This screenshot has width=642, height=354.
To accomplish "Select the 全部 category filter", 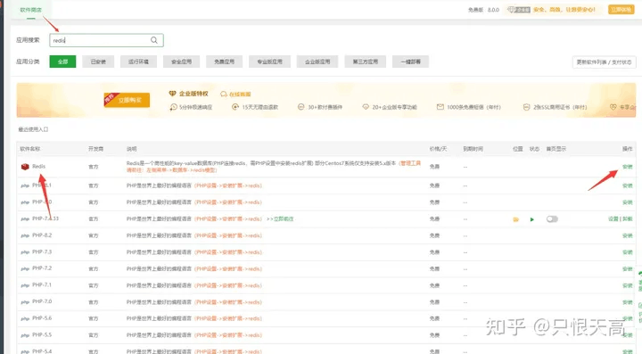I will [x=62, y=62].
